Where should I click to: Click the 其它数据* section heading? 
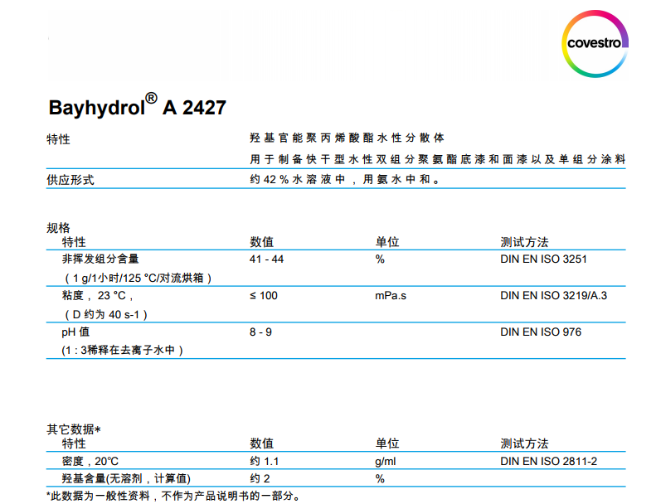pos(73,429)
